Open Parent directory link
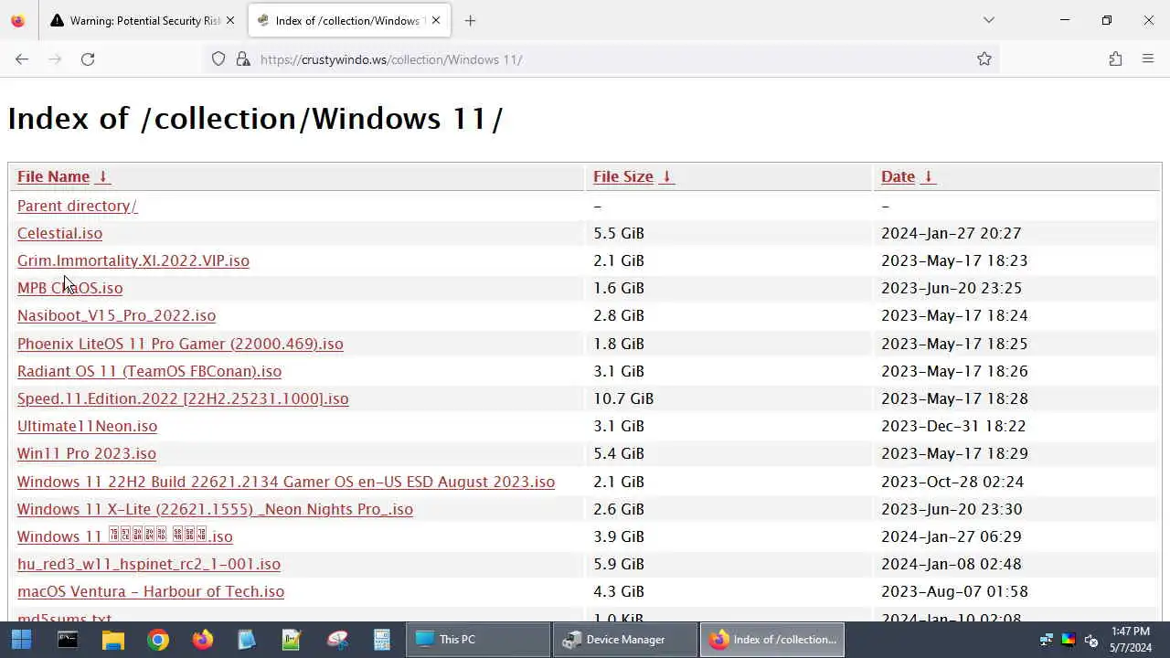 click(x=77, y=206)
